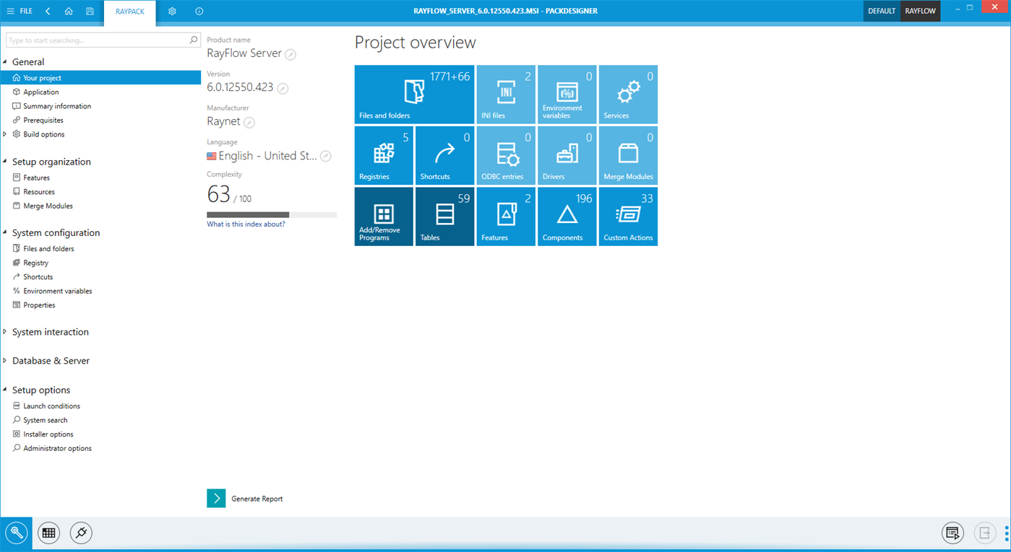1011x552 pixels.
Task: Click the info icon next to the gear
Action: pos(198,11)
